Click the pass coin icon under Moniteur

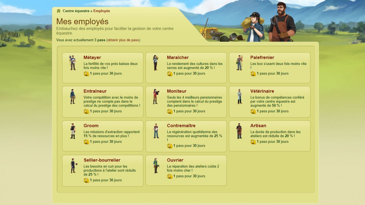(170, 111)
